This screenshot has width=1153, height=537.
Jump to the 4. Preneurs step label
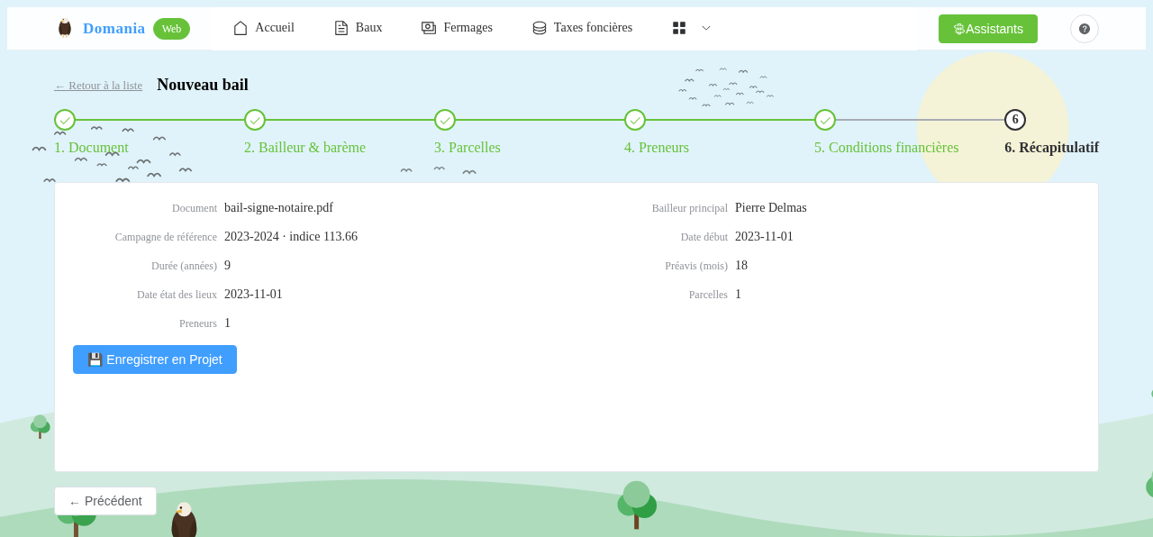pos(657,148)
